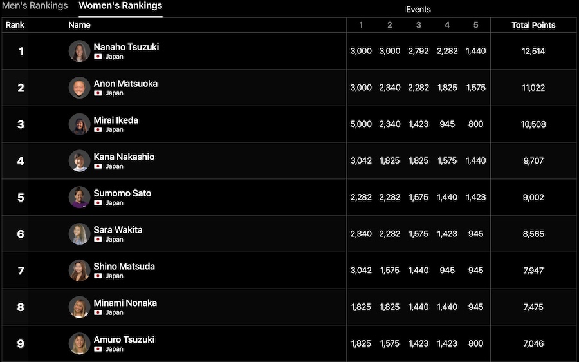Click Nanaho Tsuzuki's 12,514 total points
Image resolution: width=579 pixels, height=362 pixels.
(533, 52)
